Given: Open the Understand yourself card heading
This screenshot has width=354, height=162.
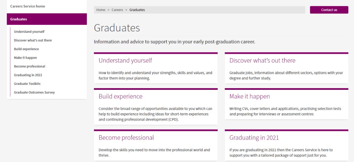Looking at the screenshot, I should 125,60.
